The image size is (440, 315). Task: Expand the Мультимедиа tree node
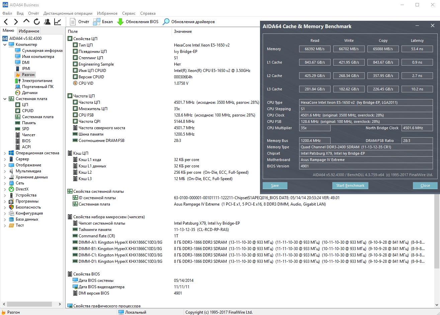5,171
